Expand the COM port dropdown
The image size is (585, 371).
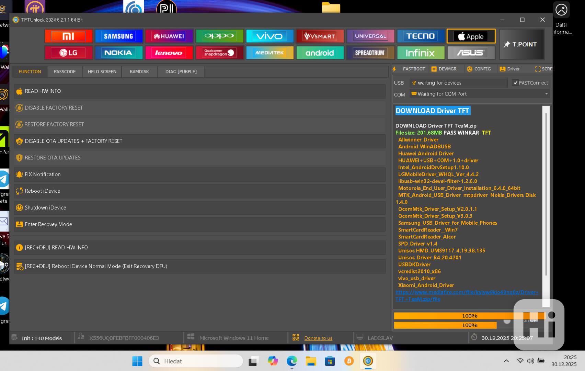[546, 94]
